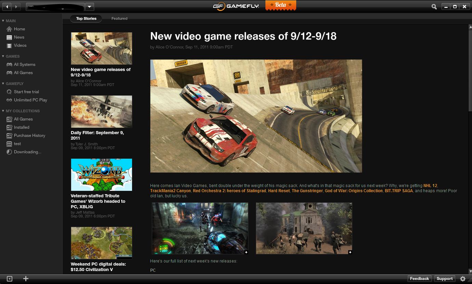
Task: Add a new collection with the plus button
Action: tap(25, 279)
